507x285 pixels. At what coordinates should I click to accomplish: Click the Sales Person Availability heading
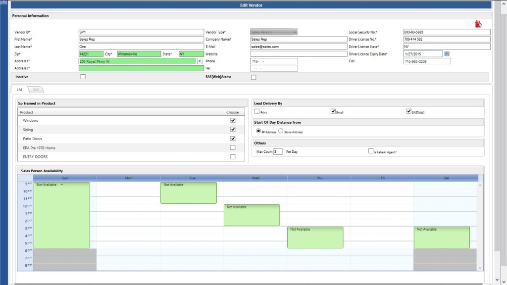42,171
